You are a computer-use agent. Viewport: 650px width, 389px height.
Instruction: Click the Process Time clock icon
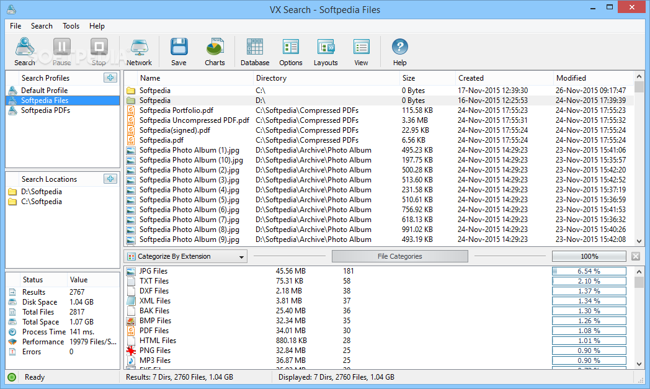tap(13, 332)
